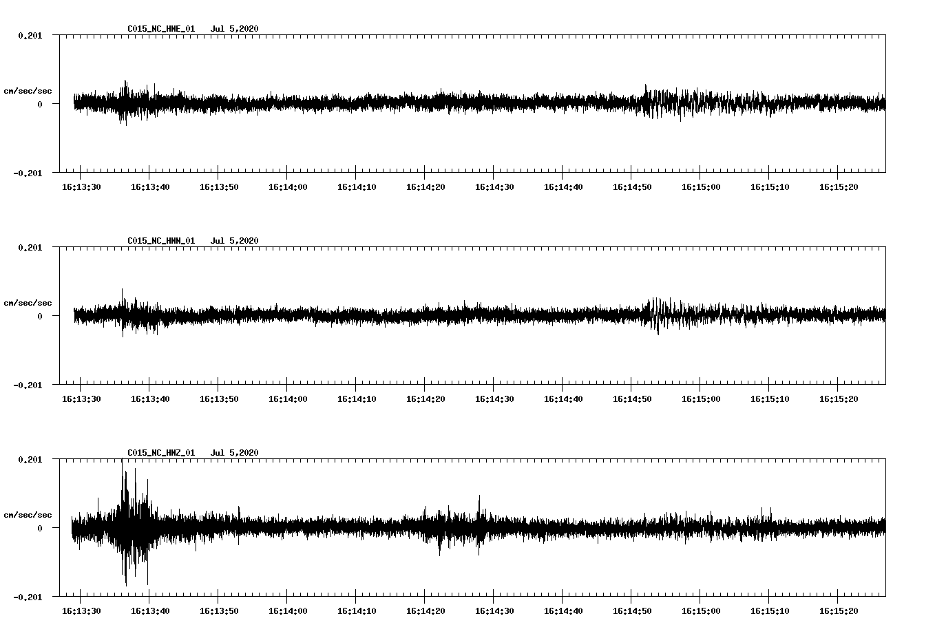Click the 16:13:30 time label on HNN plot
Screen dimensions: 935x636
[81, 399]
